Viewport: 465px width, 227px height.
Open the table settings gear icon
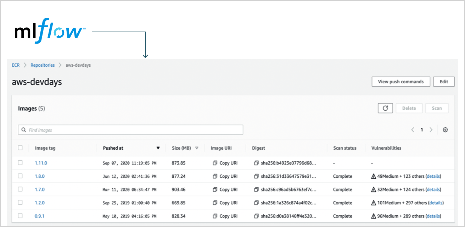coord(446,130)
